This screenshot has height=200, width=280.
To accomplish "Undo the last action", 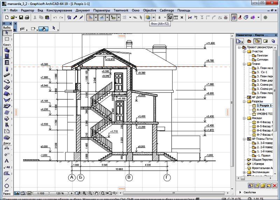I will click(x=55, y=17).
